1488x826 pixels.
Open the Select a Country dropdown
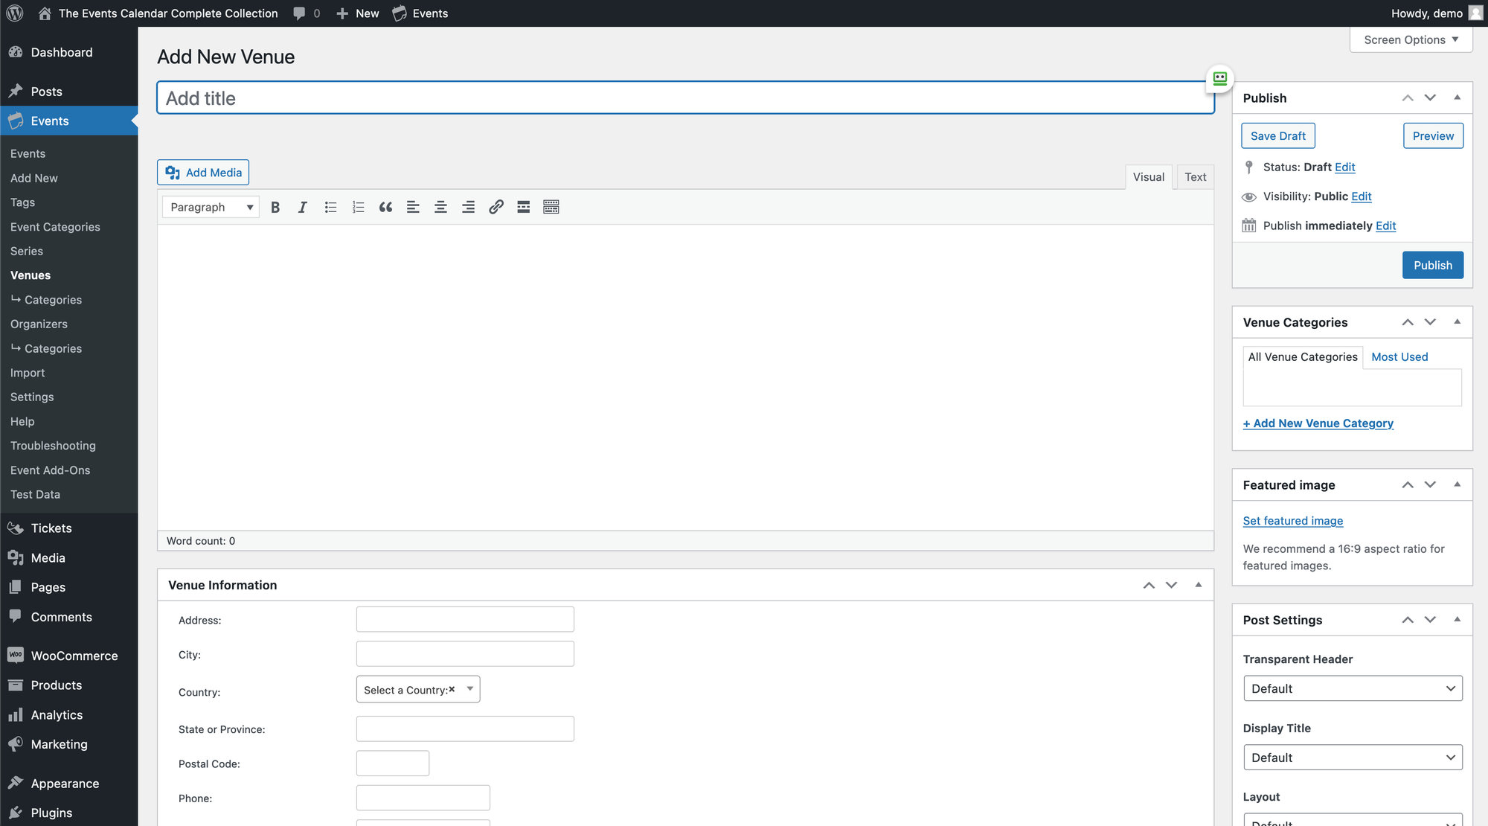418,690
